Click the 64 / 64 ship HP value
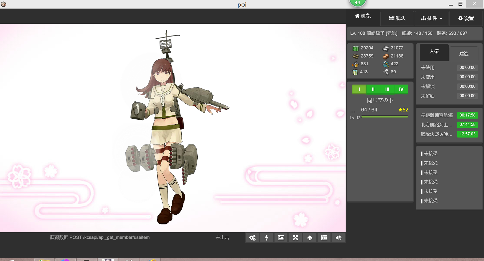Viewport: 484px width, 261px height. tap(369, 110)
